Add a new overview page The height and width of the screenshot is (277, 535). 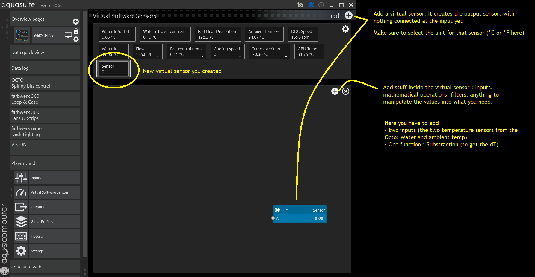pyautogui.click(x=76, y=22)
